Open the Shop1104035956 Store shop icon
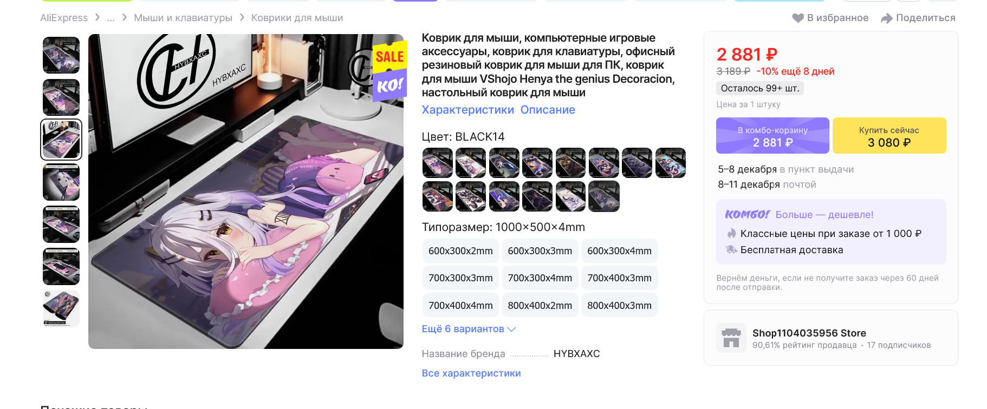 click(731, 338)
